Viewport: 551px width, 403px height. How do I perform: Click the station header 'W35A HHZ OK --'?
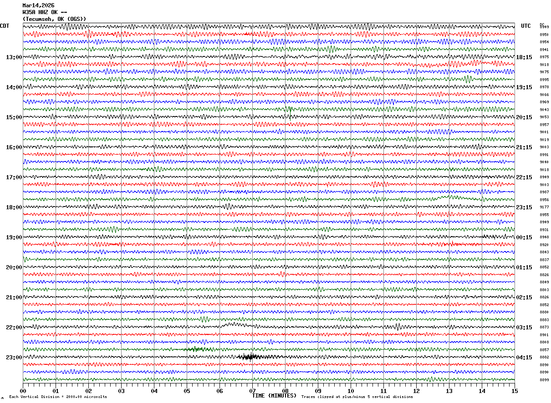[x=45, y=12]
